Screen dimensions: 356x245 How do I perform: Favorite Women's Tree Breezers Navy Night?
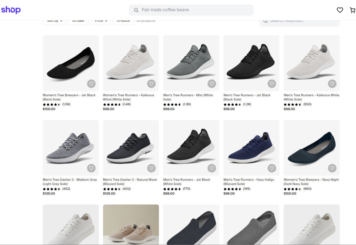pyautogui.click(x=332, y=168)
